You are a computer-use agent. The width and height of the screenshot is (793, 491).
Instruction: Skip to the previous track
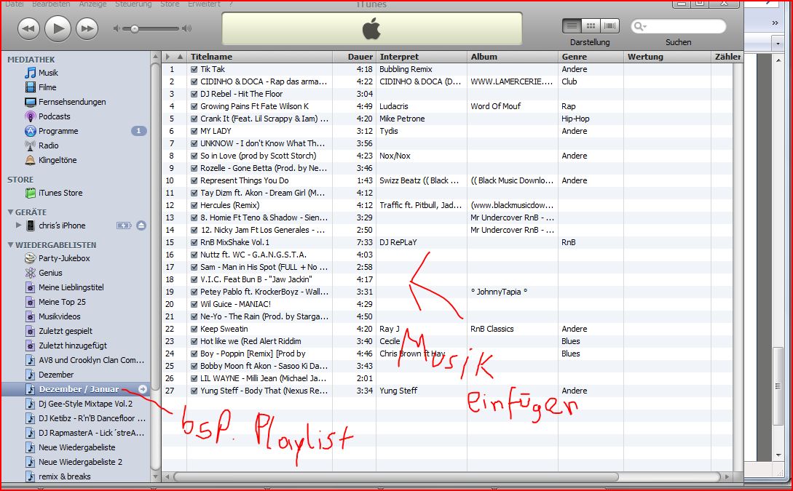click(28, 29)
